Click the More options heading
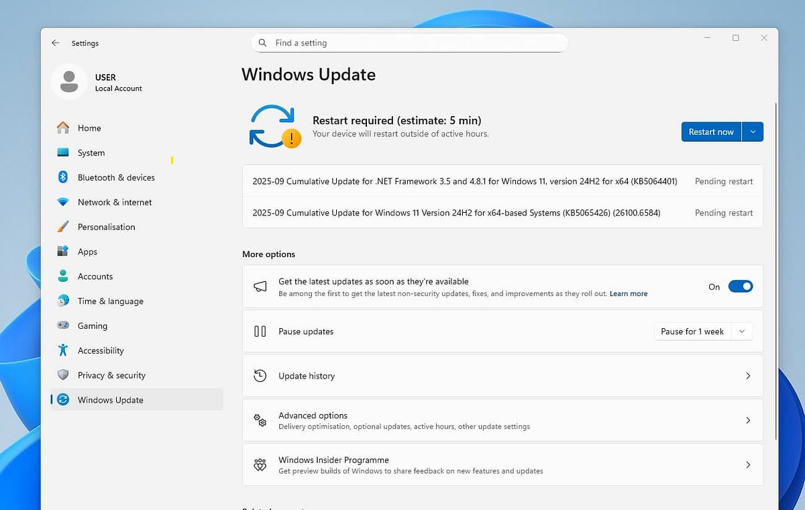 click(268, 254)
